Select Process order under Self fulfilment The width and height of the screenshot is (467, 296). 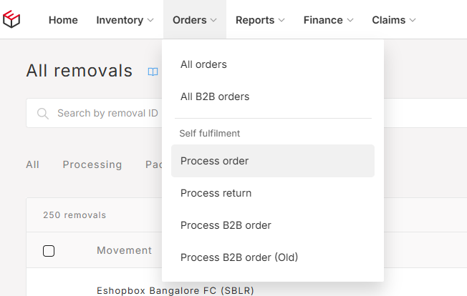(273, 161)
